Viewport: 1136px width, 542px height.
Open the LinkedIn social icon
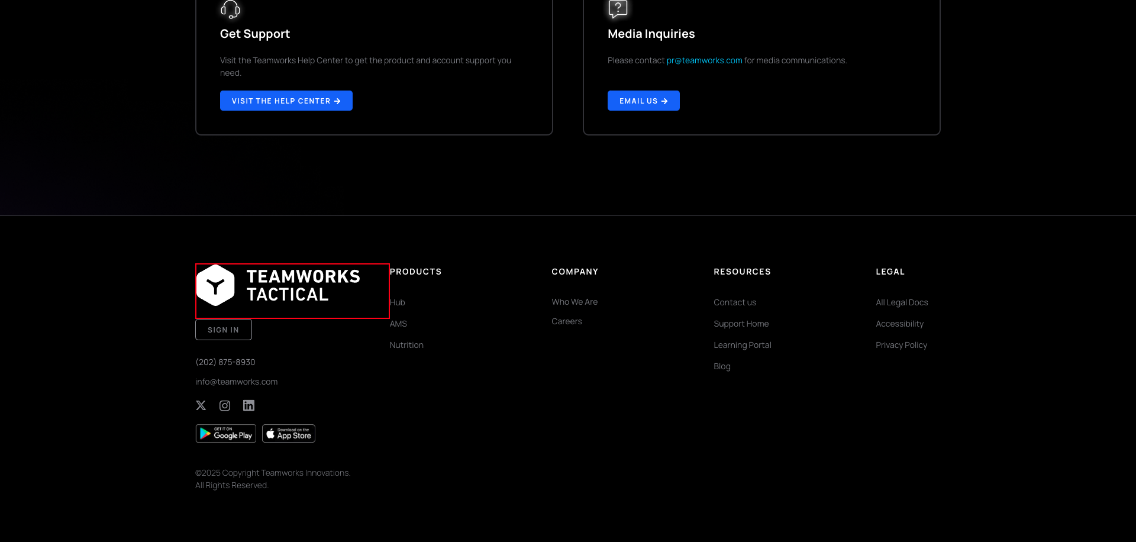coord(248,405)
